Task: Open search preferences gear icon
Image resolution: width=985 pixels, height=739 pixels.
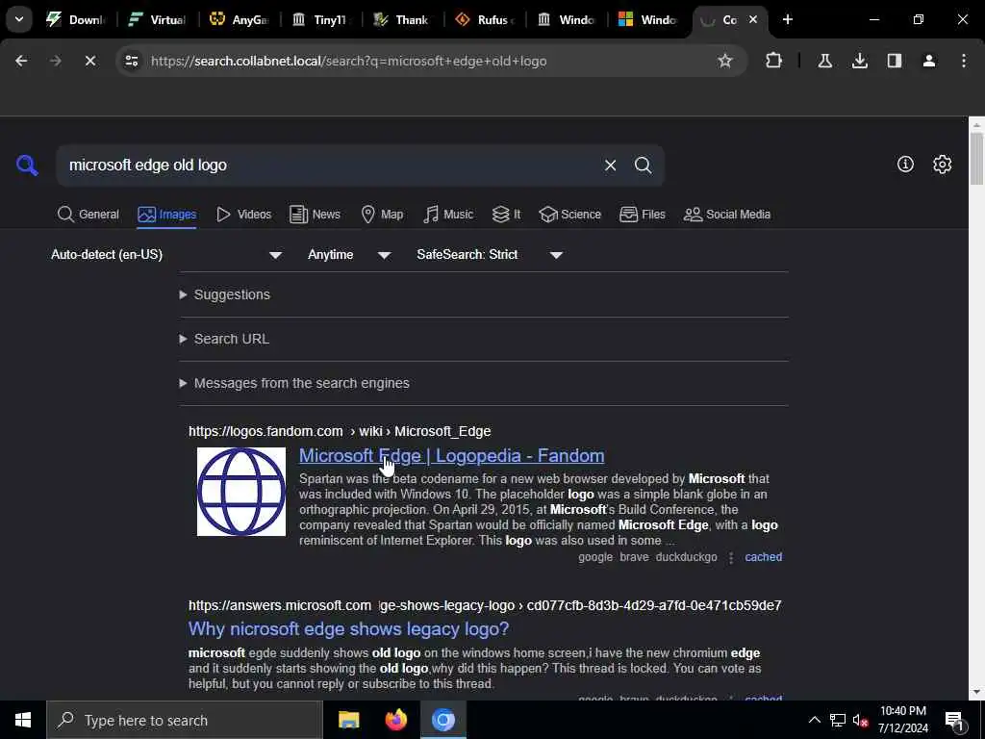Action: (x=942, y=165)
